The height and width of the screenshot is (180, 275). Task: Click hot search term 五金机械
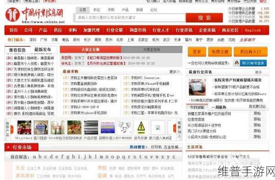(171, 147)
